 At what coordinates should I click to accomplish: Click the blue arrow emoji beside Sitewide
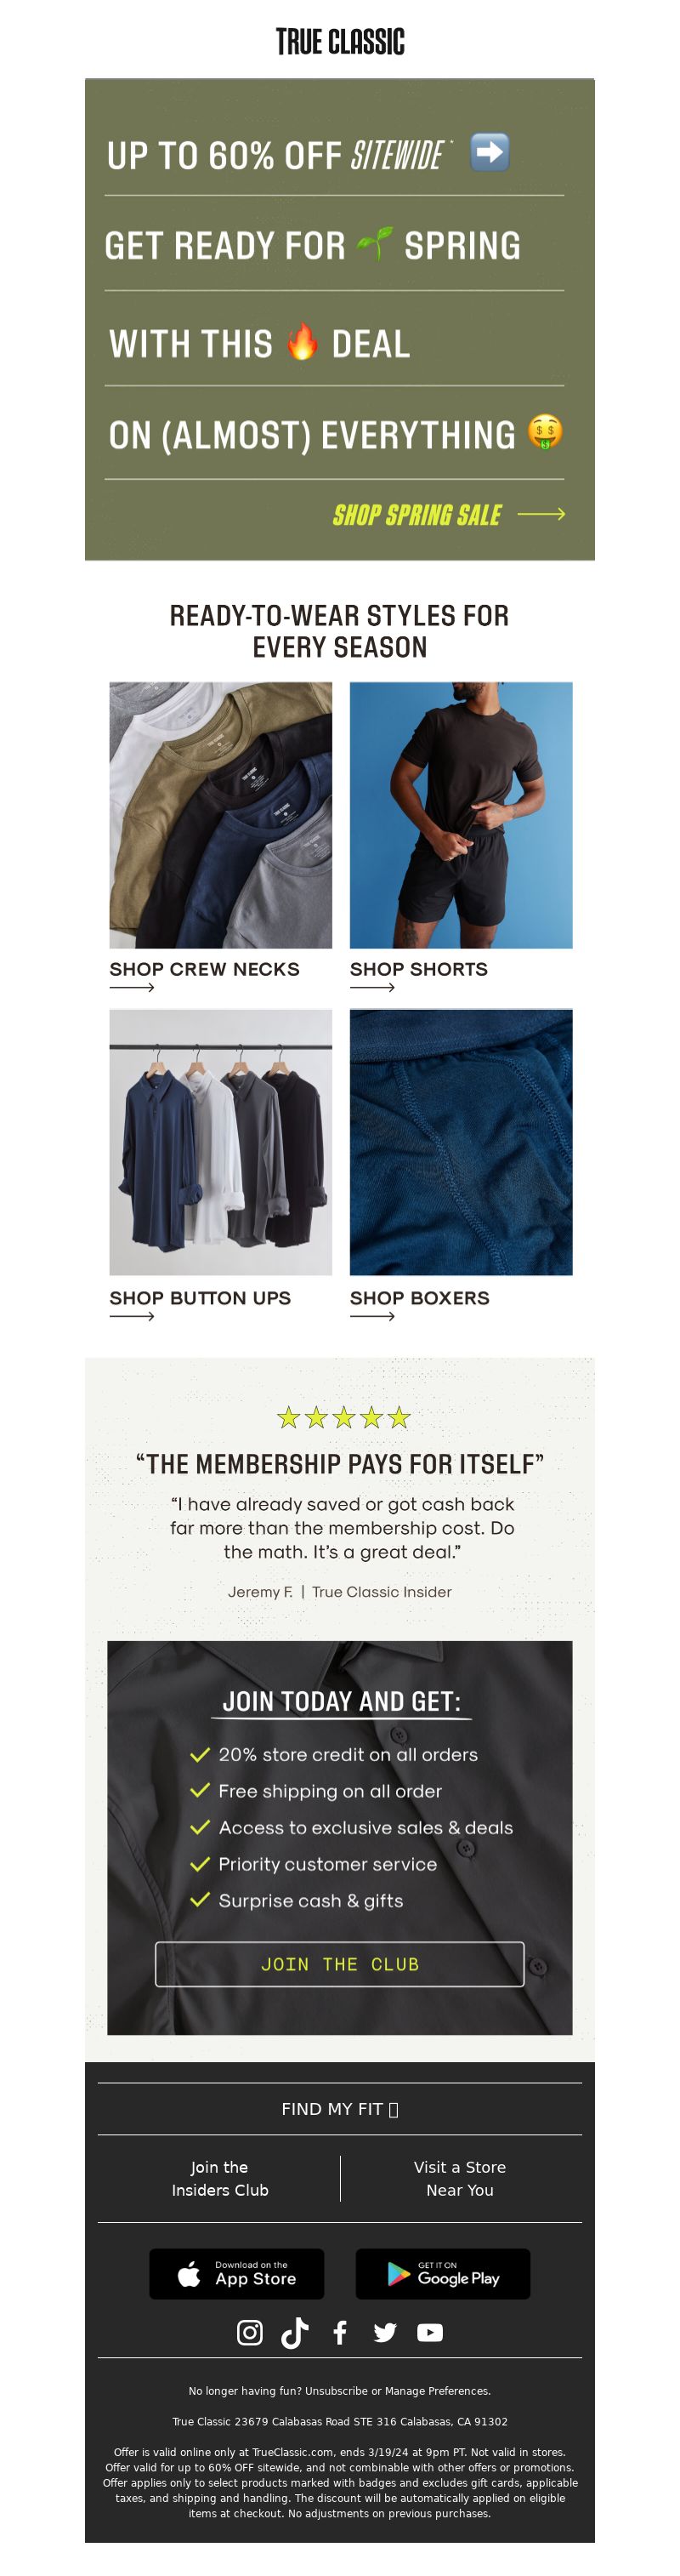coord(490,152)
